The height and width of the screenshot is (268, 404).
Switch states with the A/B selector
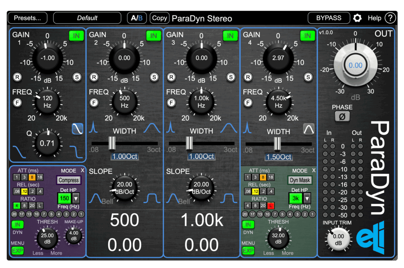pos(137,18)
